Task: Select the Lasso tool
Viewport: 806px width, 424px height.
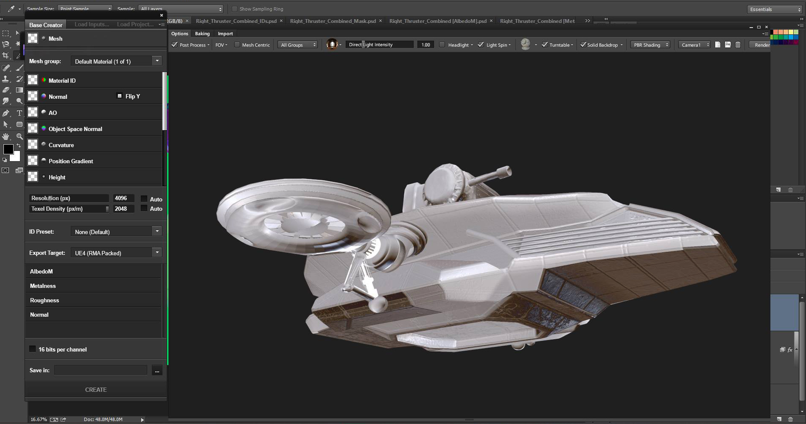Action: (x=6, y=44)
